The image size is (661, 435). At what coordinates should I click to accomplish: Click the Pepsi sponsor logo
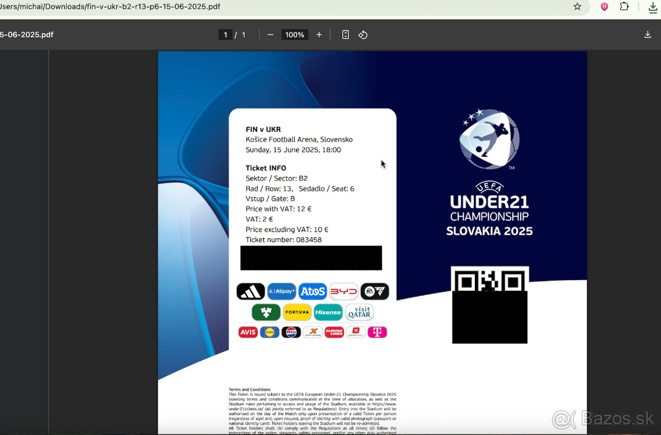tap(291, 332)
